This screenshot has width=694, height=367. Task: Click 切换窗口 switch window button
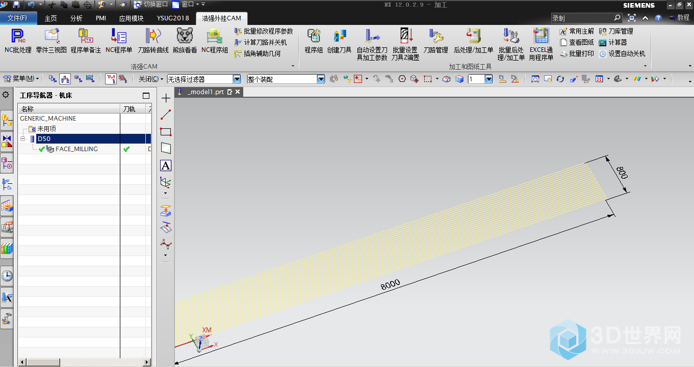pyautogui.click(x=150, y=5)
